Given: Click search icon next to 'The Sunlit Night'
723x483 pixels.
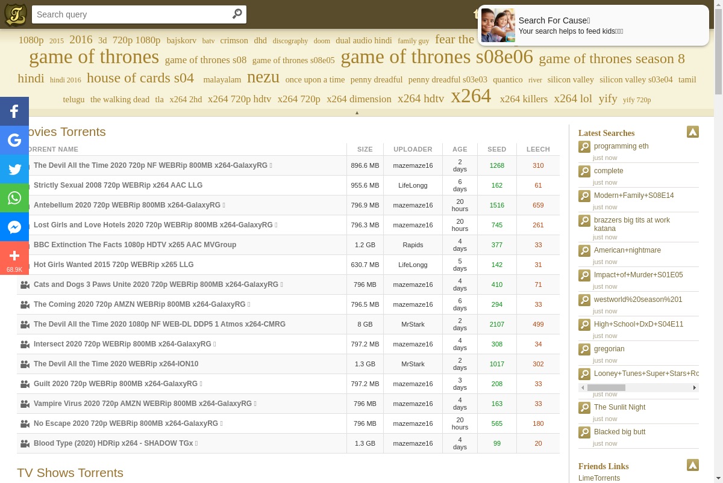Looking at the screenshot, I should [584, 408].
